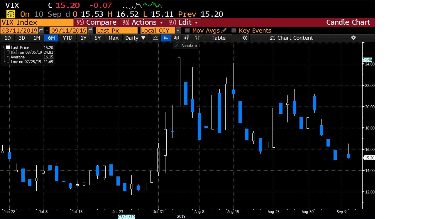The width and height of the screenshot is (423, 219).
Task: Select the line chart type icon
Action: click(155, 38)
